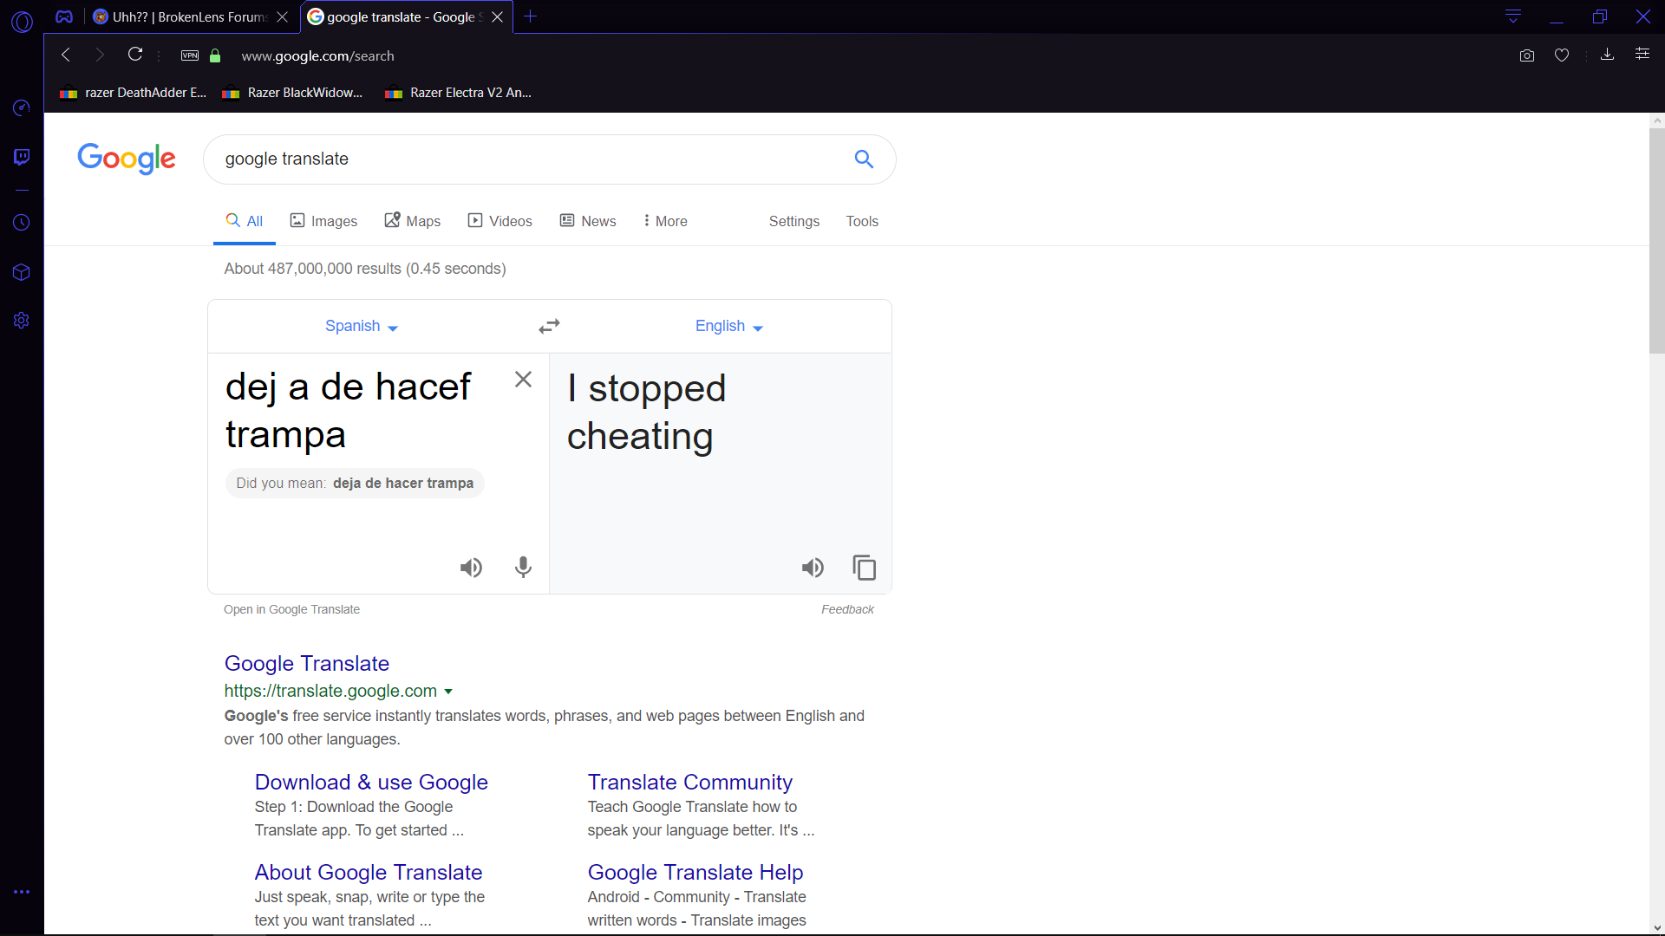
Task: Open Easy Setup sliders icon
Action: click(1642, 55)
